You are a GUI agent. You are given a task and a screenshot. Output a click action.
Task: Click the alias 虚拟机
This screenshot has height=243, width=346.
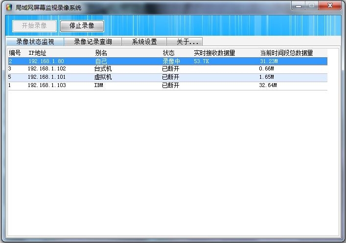[103, 77]
